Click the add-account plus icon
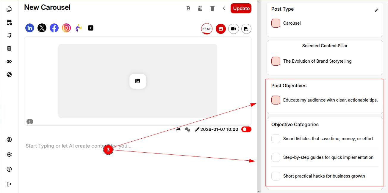Viewport: 388px width, 193px height. (x=91, y=28)
